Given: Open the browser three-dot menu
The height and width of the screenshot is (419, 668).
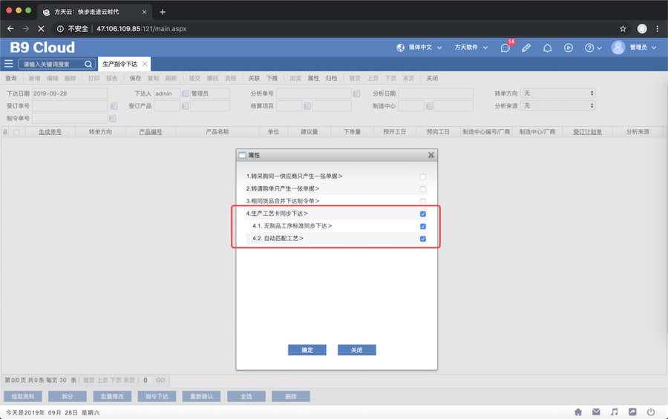Looking at the screenshot, I should [658, 28].
